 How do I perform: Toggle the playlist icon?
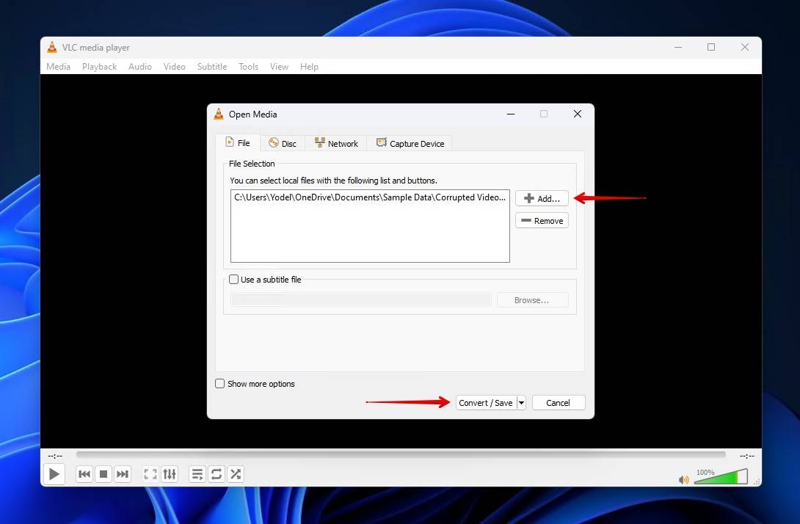(197, 474)
